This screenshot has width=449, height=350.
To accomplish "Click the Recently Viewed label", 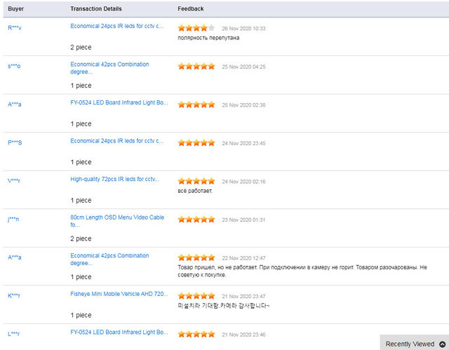I will pos(410,344).
